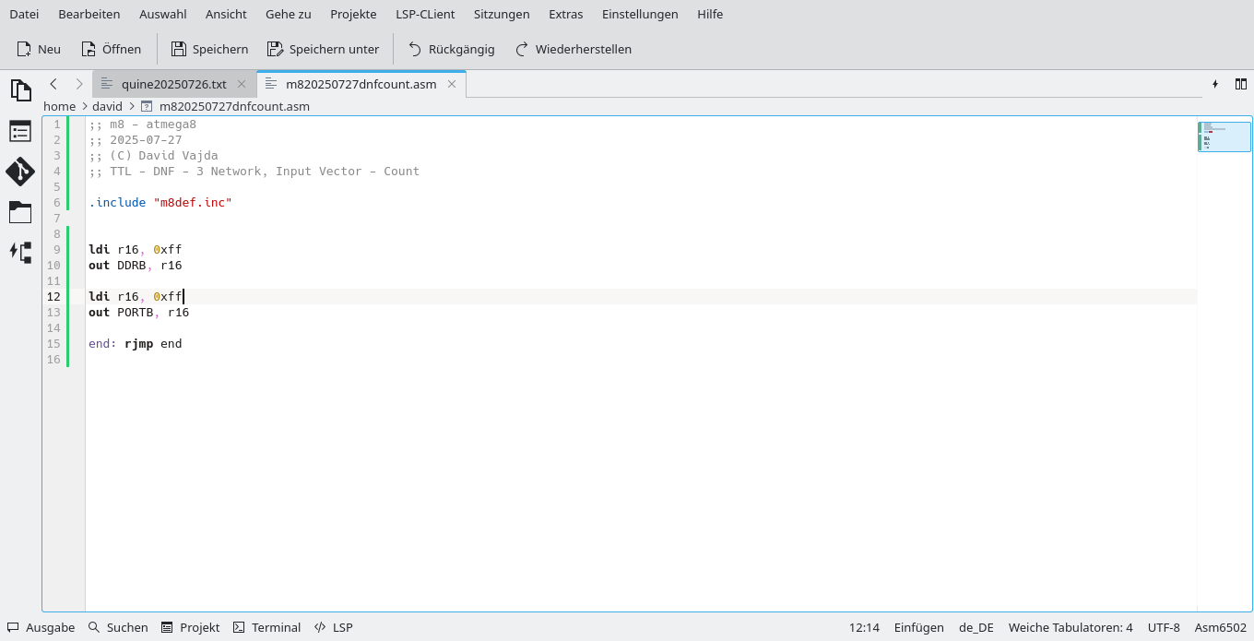
Task: Click the minimap scrollbar on the right
Action: click(x=1224, y=136)
